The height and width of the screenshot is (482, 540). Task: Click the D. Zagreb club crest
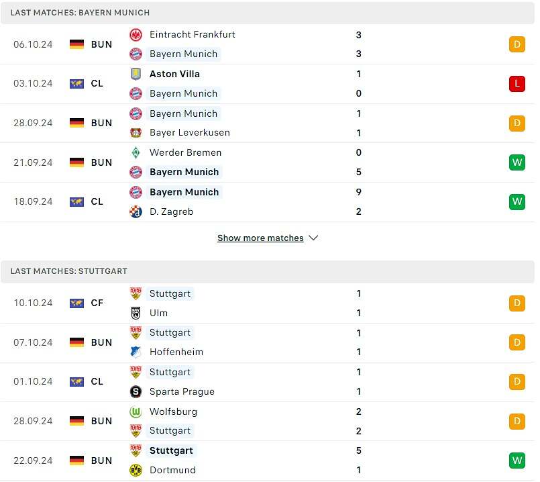[136, 211]
